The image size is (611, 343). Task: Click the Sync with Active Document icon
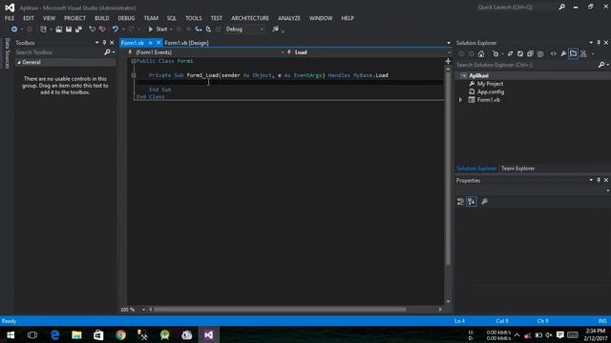[x=510, y=53]
